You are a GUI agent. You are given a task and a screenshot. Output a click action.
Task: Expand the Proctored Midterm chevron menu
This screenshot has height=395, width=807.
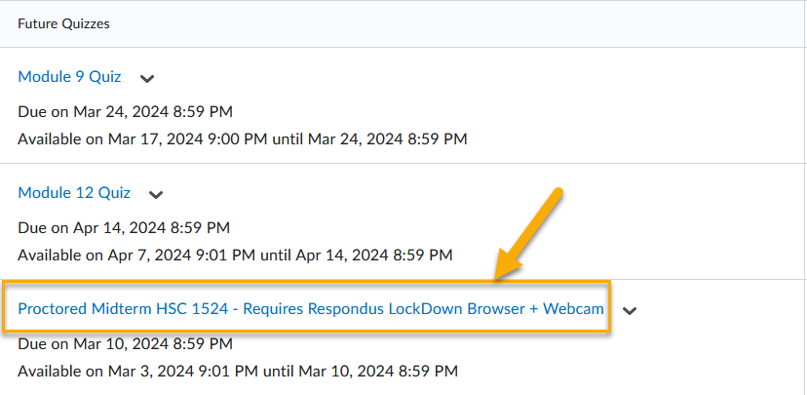[630, 310]
